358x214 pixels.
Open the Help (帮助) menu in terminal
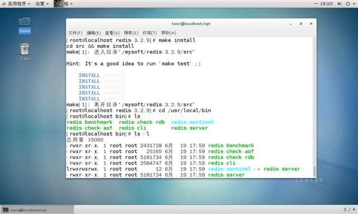168,33
